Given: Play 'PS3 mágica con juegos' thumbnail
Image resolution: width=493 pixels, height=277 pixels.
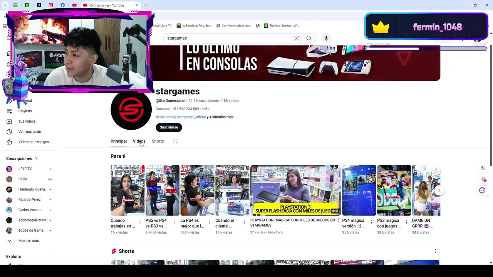Looking at the screenshot, I should 394,190.
